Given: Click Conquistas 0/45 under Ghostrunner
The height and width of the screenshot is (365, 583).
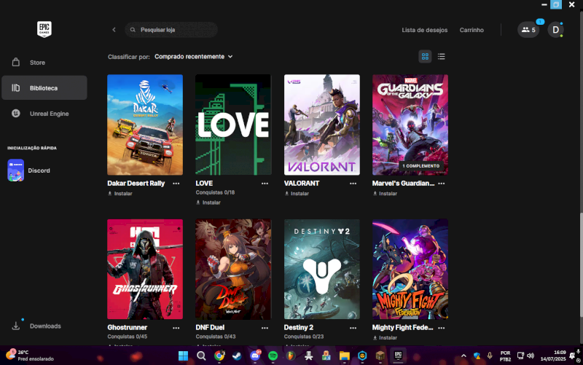Looking at the screenshot, I should pos(127,337).
